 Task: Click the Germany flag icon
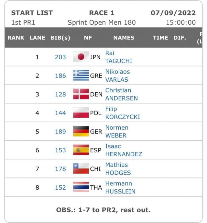pos(81,131)
